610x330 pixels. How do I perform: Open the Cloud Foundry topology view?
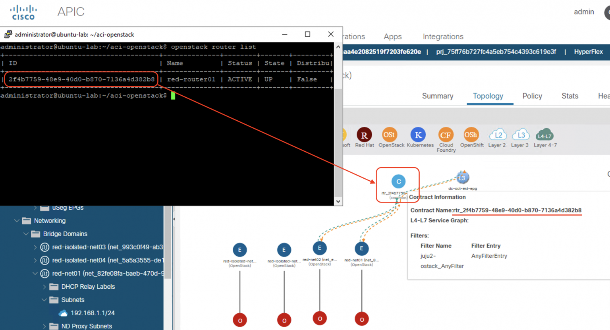446,135
